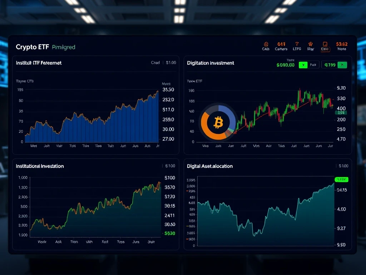The width and height of the screenshot is (366, 275).
Task: Click the 35.50 axis value in first chart
Action: pos(168,90)
